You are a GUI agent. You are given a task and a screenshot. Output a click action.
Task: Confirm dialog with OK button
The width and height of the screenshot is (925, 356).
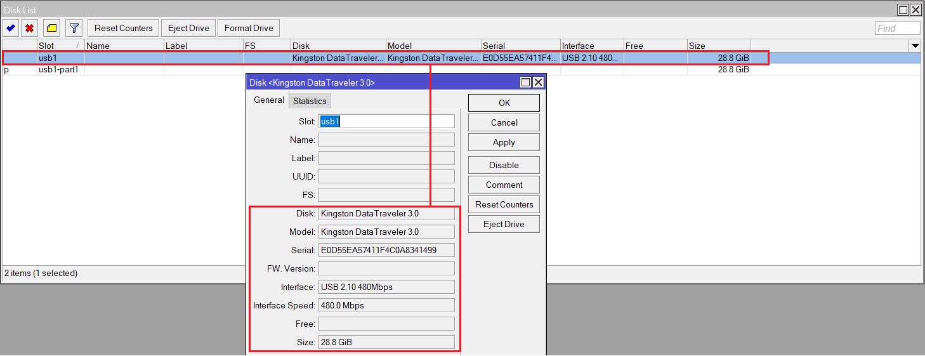[x=504, y=103]
